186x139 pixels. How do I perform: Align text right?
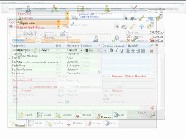click(x=138, y=51)
